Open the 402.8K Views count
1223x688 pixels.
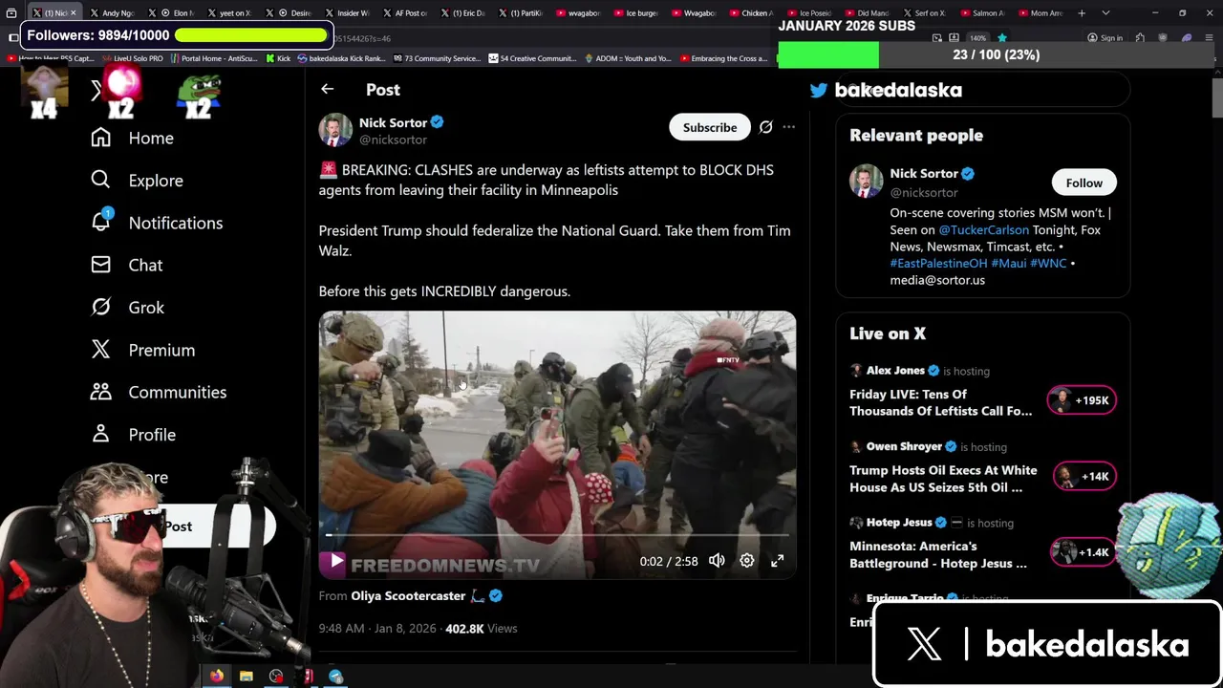(x=481, y=629)
